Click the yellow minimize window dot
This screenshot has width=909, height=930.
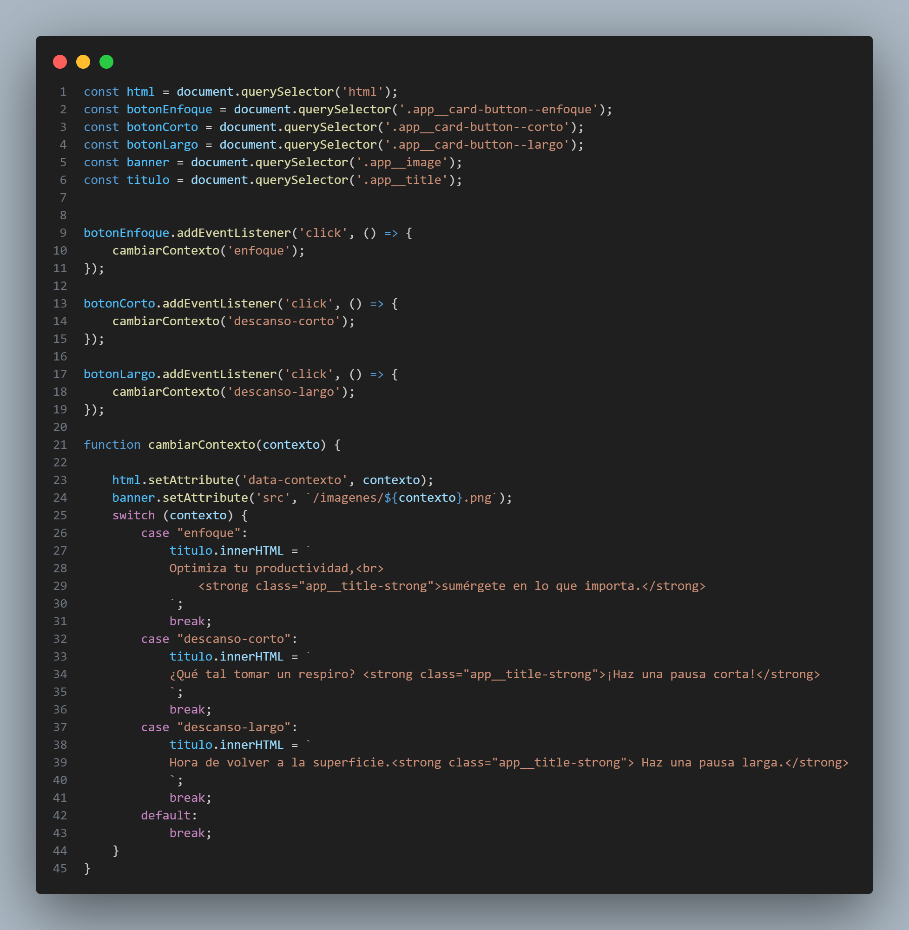click(83, 62)
